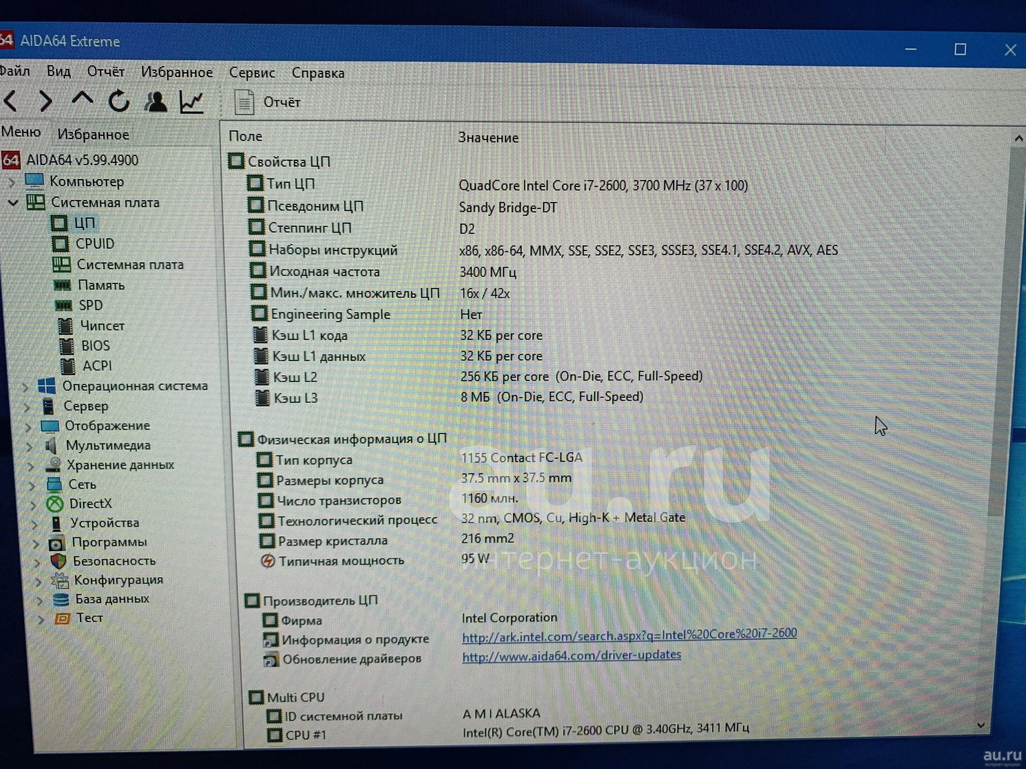Click the Refresh toolbar icon

pos(119,101)
